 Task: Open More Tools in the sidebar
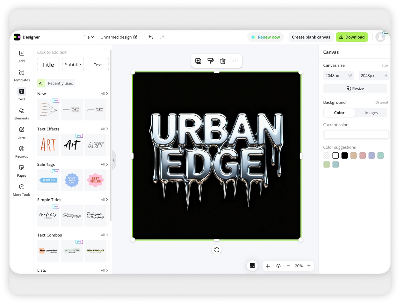(x=21, y=190)
